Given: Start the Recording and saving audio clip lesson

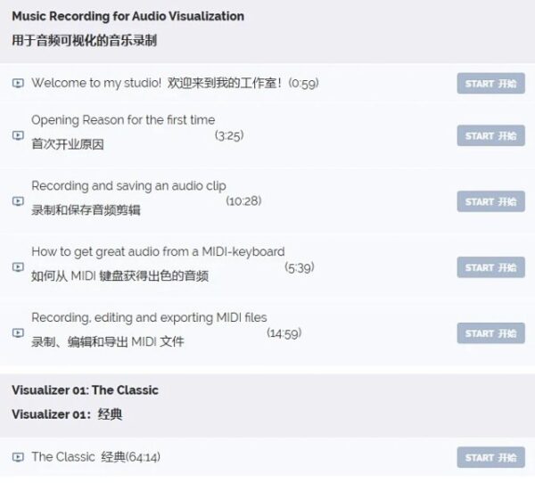Looking at the screenshot, I should tap(490, 201).
